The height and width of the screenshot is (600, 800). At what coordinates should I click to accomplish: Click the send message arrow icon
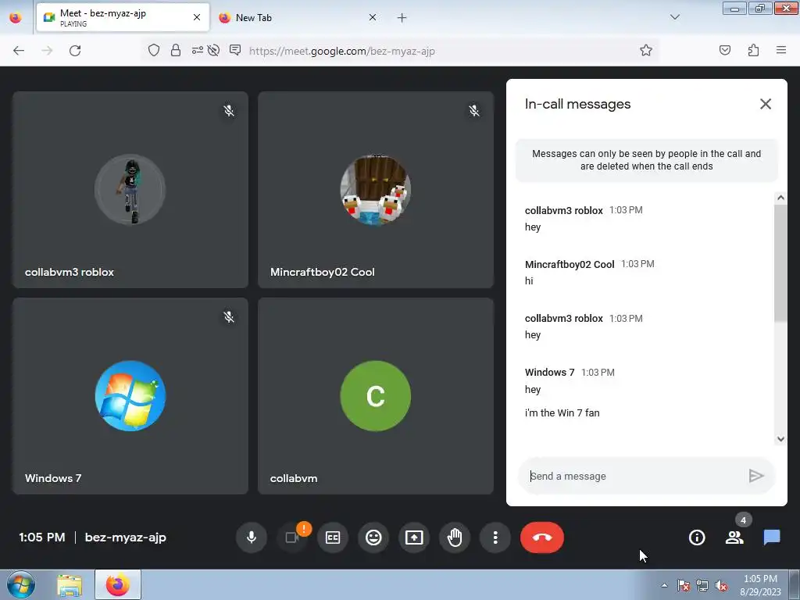tap(756, 476)
